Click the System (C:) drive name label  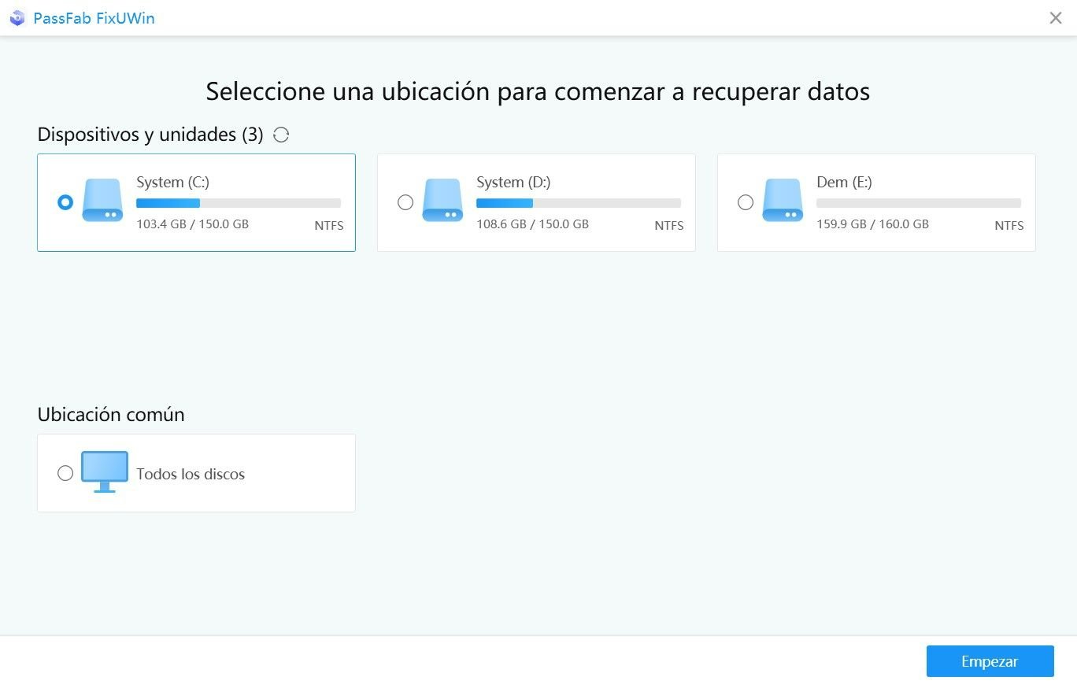coord(173,182)
